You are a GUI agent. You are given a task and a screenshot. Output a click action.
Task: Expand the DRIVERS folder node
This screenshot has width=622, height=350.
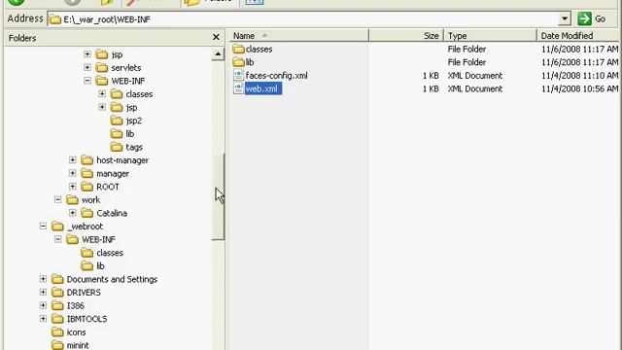(43, 292)
